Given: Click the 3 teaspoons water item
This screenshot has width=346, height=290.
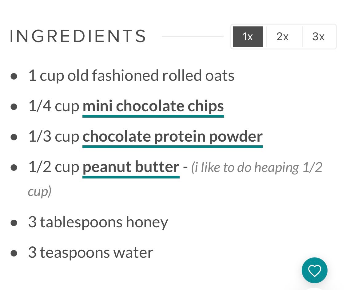Looking at the screenshot, I should pos(91,253).
